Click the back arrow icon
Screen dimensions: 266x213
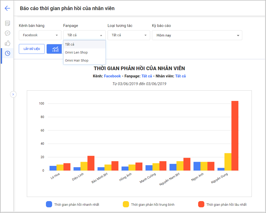click(7, 8)
